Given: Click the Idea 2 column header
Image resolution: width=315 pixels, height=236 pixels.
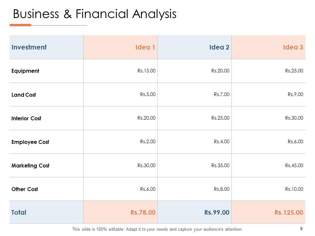Looking at the screenshot, I should click(x=219, y=47).
